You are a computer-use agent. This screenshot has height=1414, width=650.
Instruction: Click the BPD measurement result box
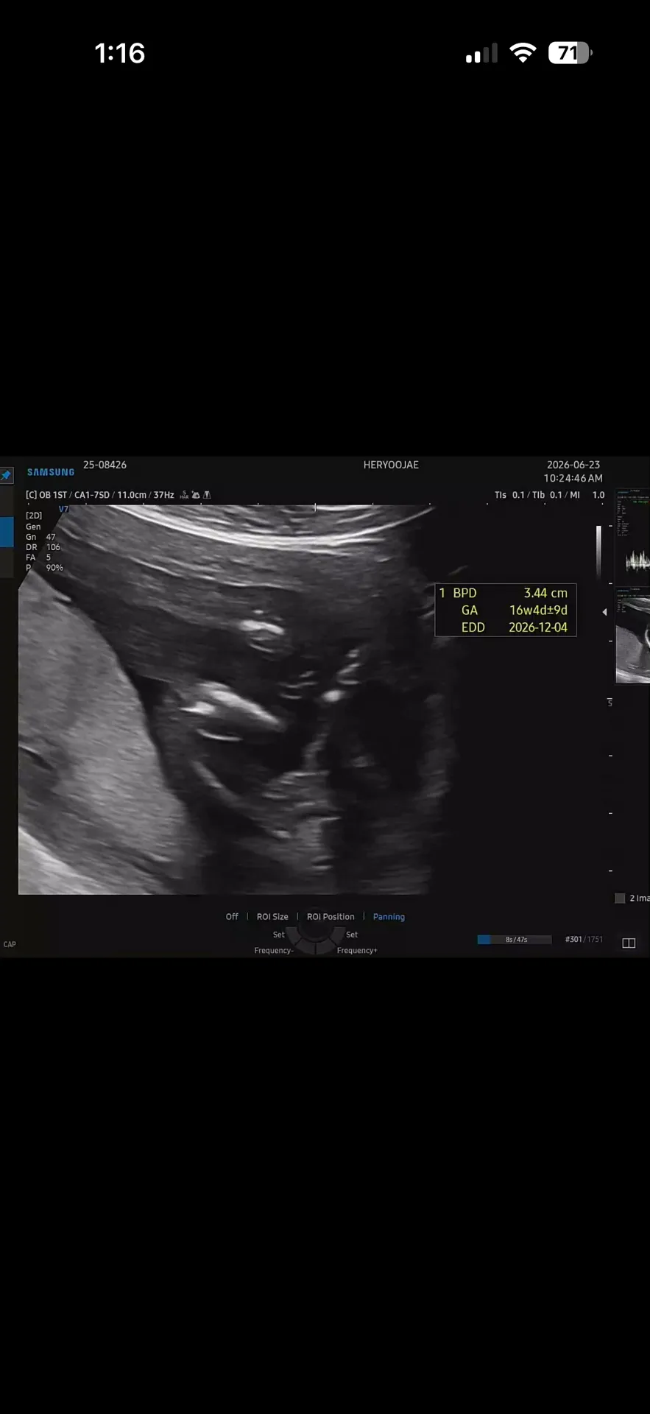[x=506, y=610]
